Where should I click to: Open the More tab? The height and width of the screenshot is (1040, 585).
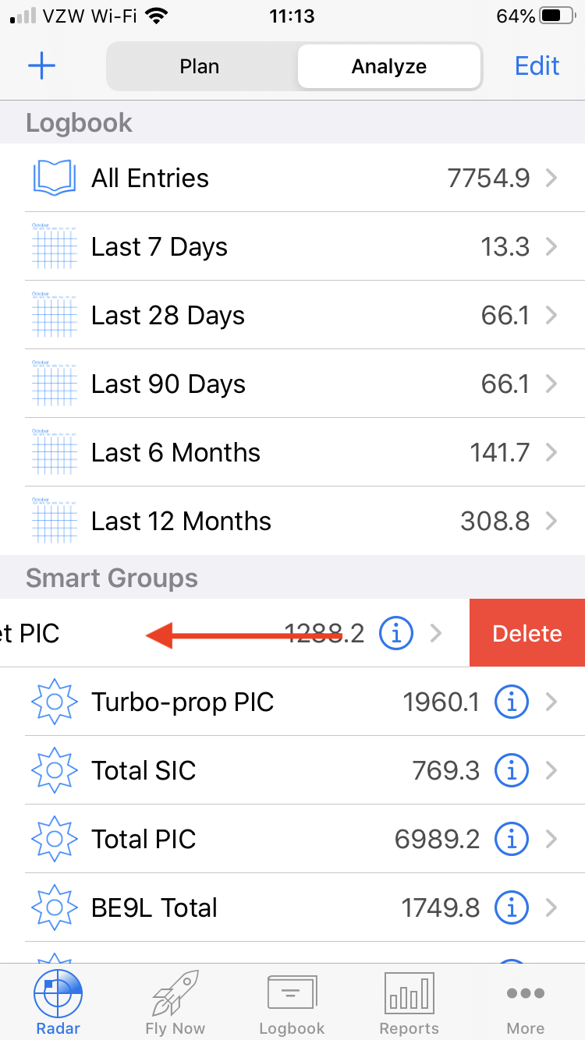[x=526, y=1003]
